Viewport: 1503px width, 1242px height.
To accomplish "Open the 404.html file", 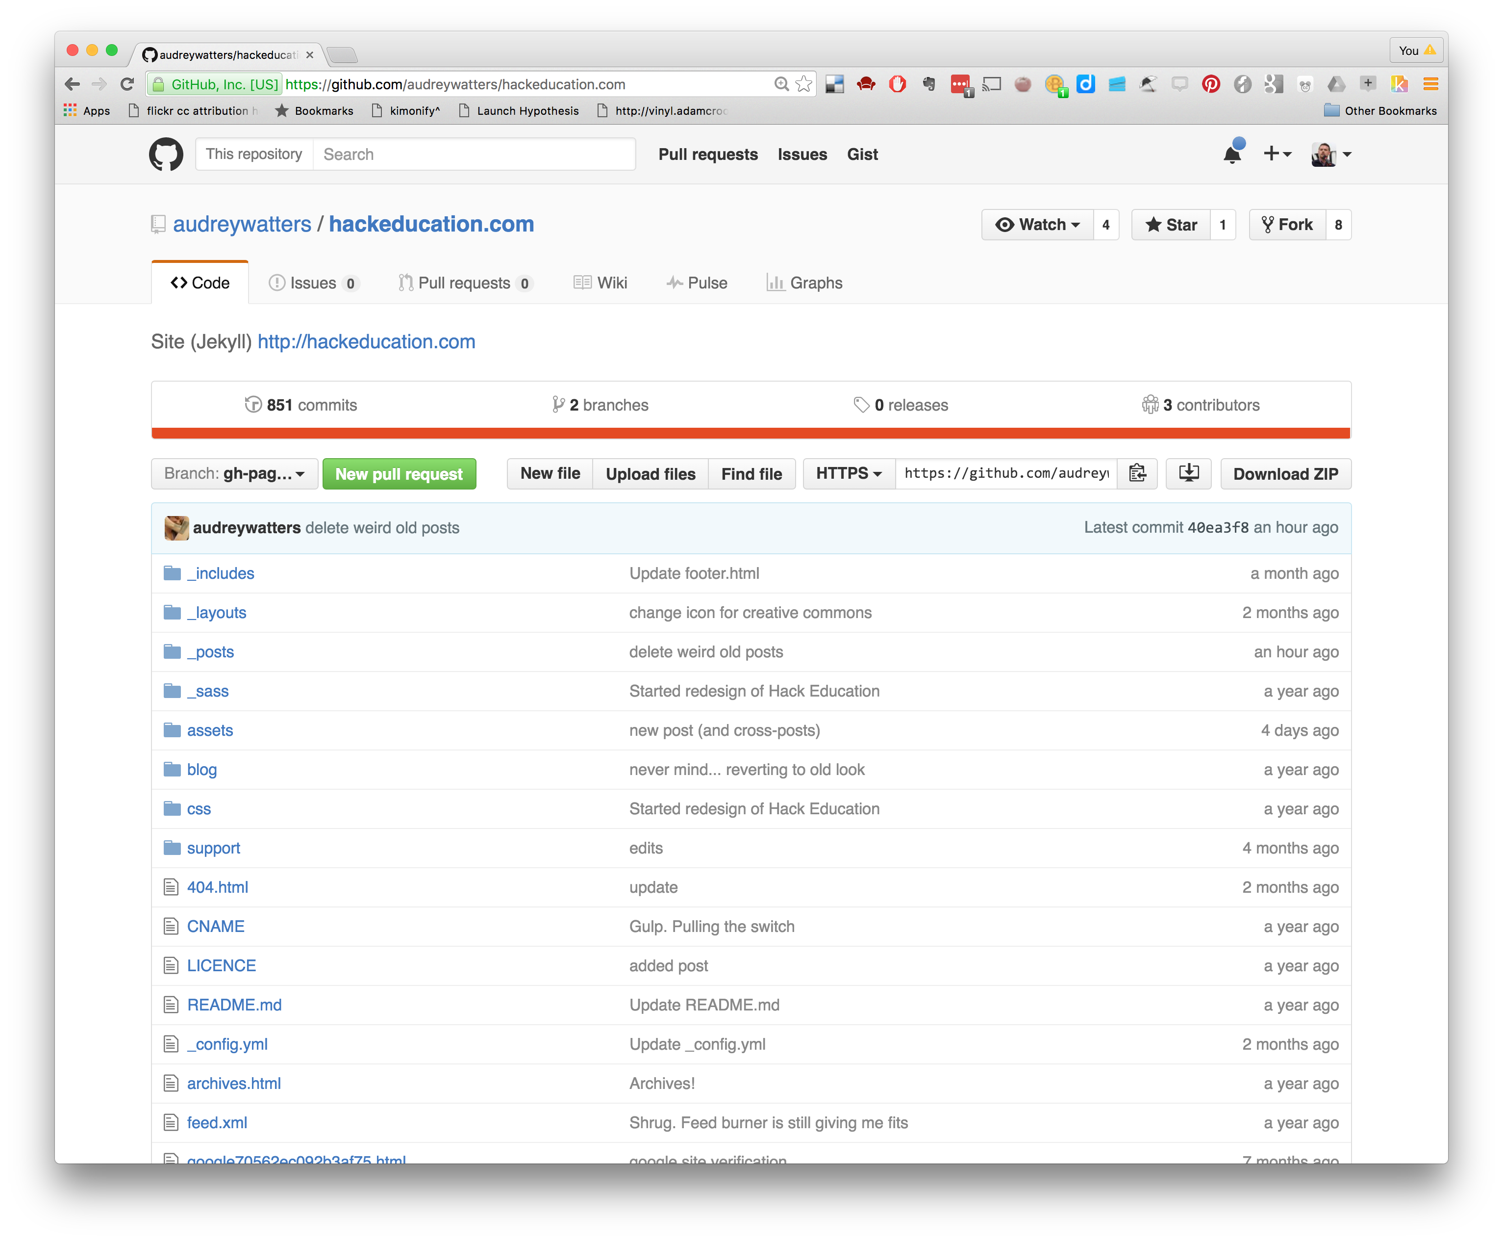I will 217,887.
